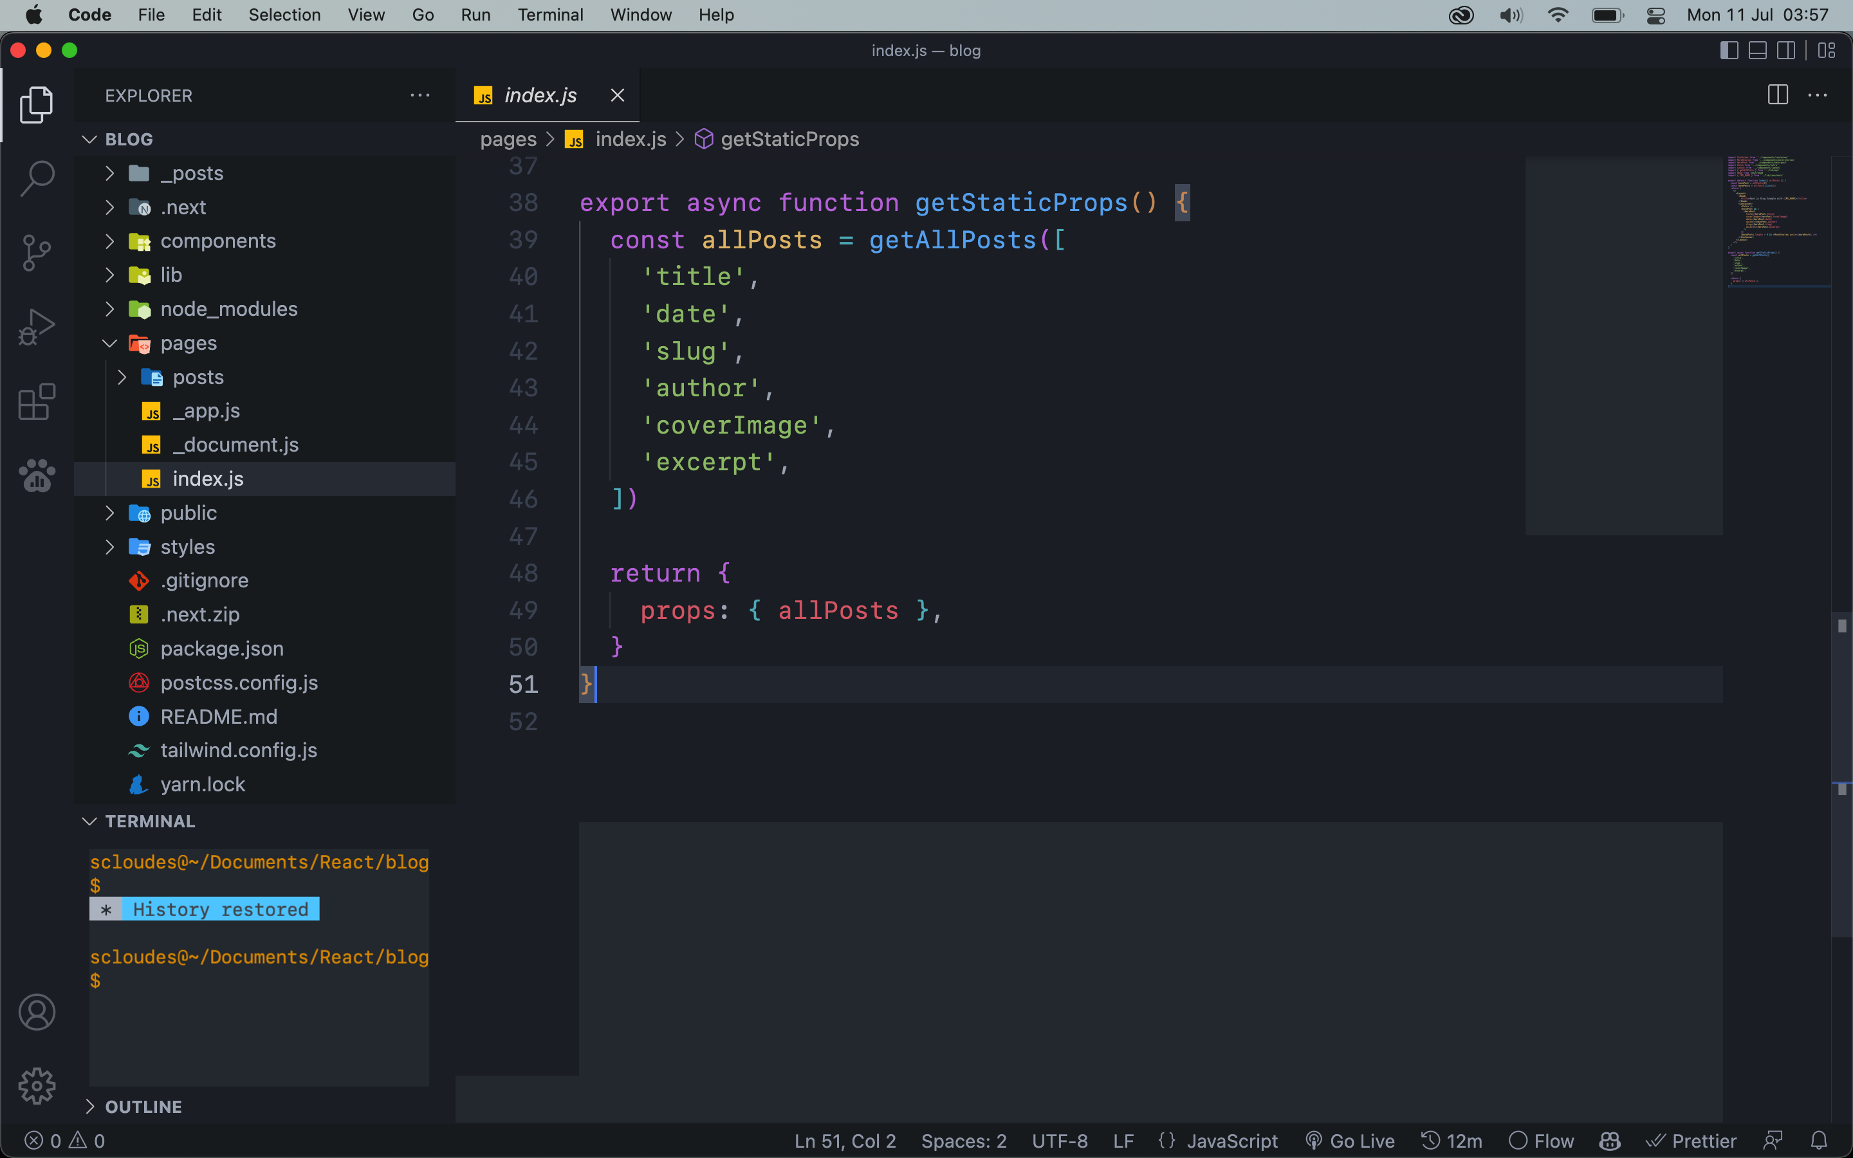
Task: Click Go Live in the status bar
Action: point(1350,1141)
